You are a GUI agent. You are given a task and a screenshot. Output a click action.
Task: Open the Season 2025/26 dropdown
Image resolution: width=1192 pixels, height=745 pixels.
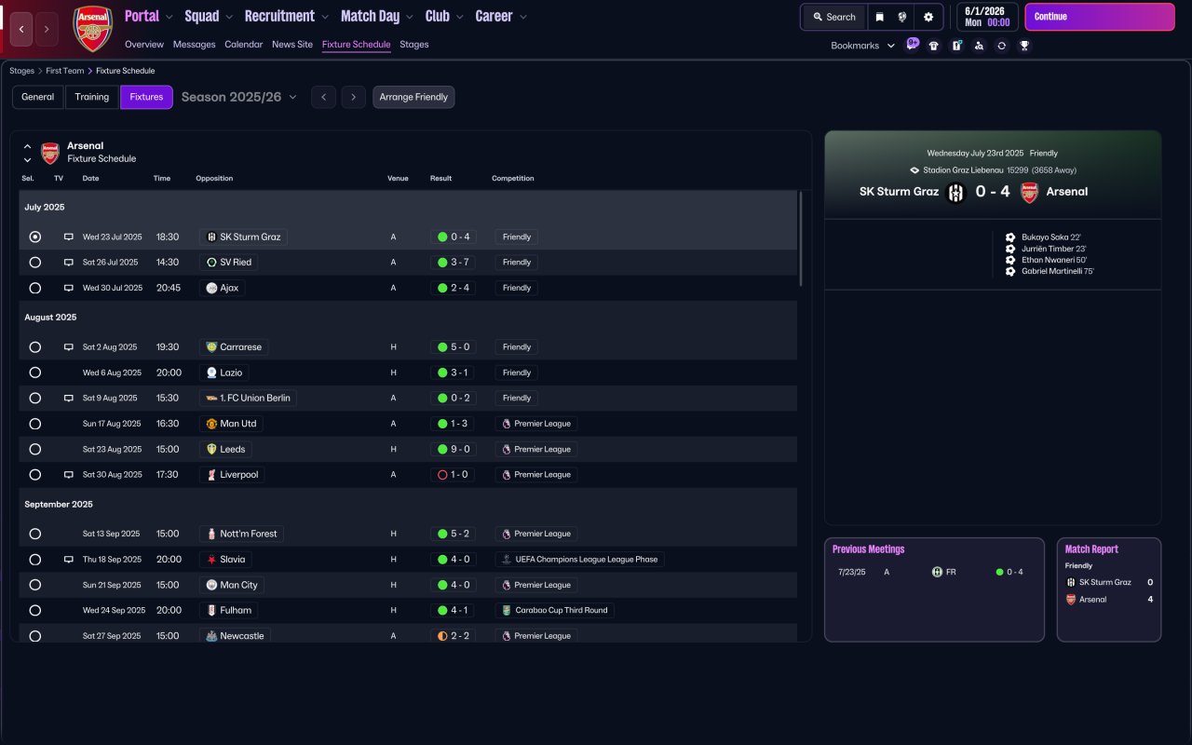(239, 97)
